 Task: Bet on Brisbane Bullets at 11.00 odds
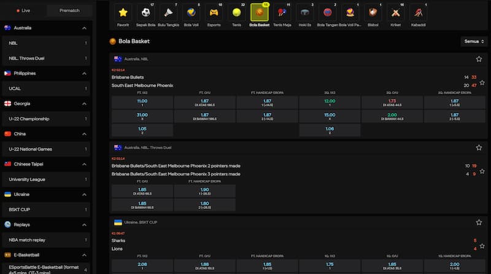[x=142, y=101]
